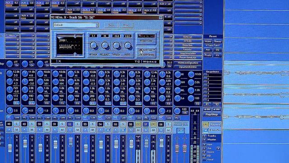Screen dimensions: 289x163
Task: Click the master section EQ button
Action: (197, 104)
